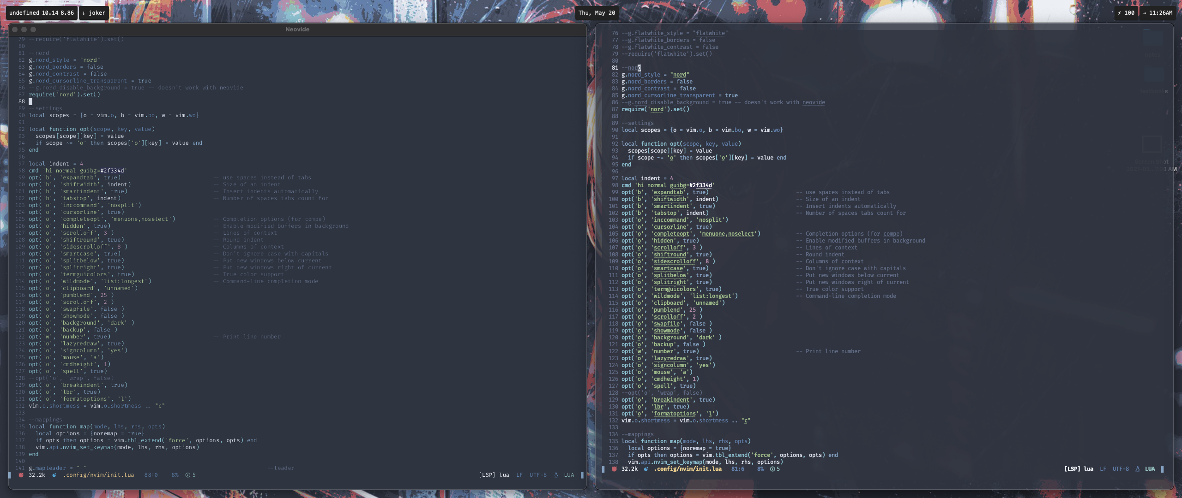The height and width of the screenshot is (498, 1182).
Task: Click the red mode icon in Neovide statusline
Action: pyautogui.click(x=21, y=475)
